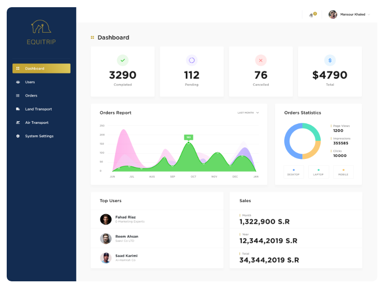384x289 pixels.
Task: Click the green data label on the chart
Action: click(x=189, y=137)
